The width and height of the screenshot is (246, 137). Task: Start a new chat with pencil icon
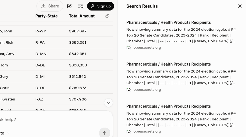69,6
